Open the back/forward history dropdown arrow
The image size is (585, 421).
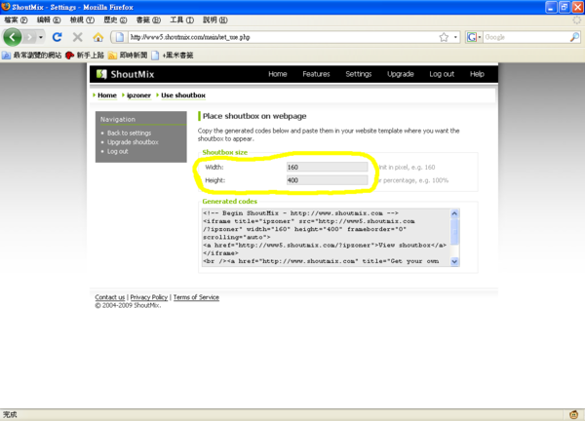click(x=41, y=37)
